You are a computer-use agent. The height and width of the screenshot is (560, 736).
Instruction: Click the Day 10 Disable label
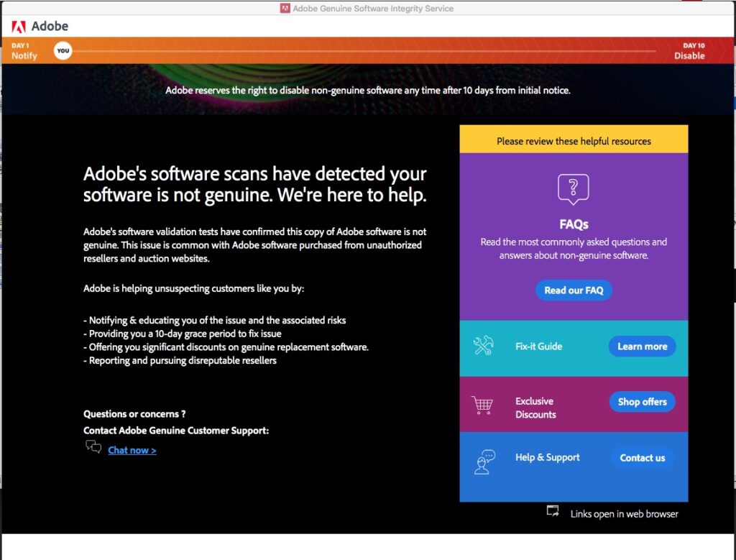pos(689,51)
